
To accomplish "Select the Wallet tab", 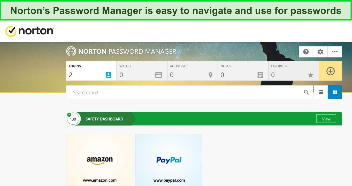I will click(142, 71).
